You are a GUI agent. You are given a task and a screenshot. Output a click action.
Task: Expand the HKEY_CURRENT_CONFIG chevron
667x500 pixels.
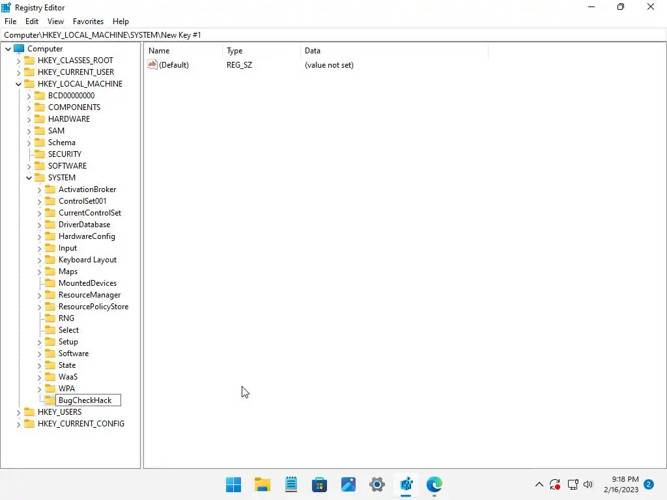point(18,424)
